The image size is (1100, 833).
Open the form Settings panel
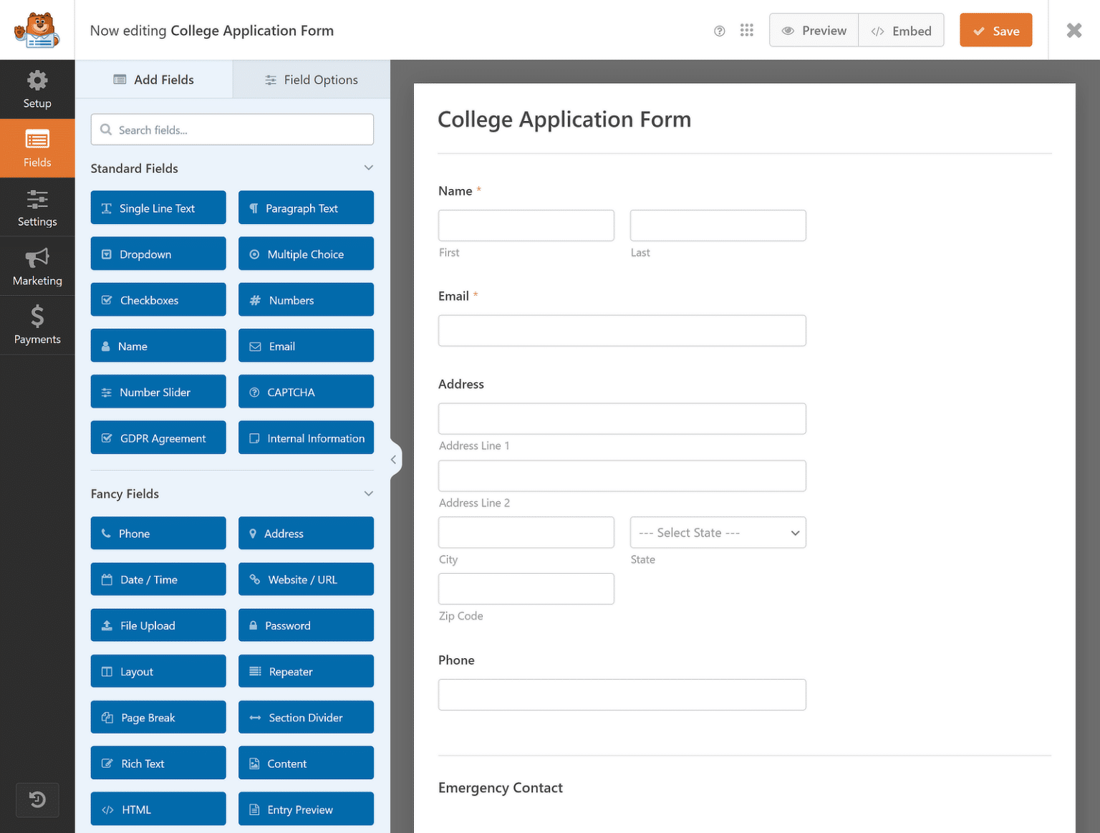click(37, 207)
